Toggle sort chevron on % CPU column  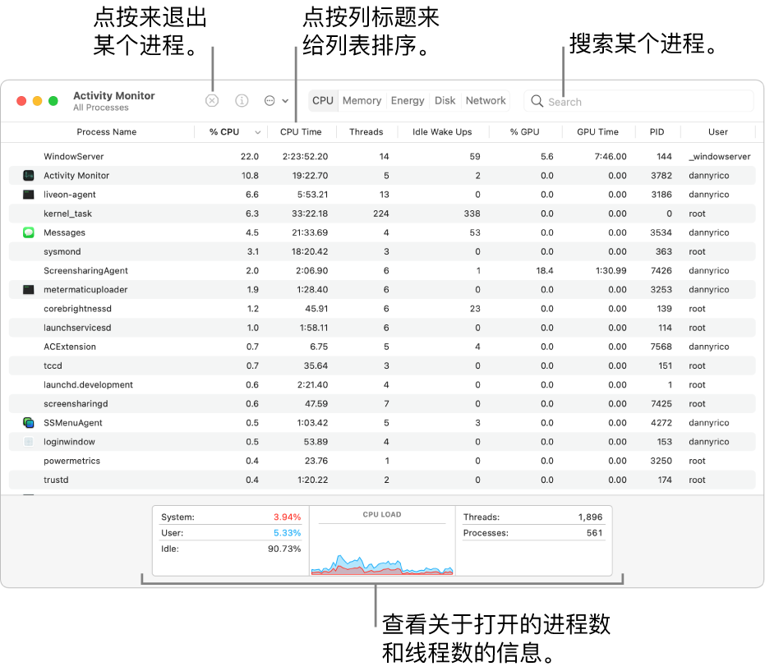(258, 132)
